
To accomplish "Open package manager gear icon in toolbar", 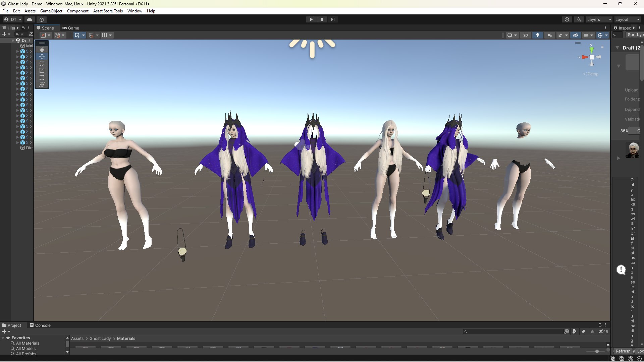I will [x=42, y=19].
